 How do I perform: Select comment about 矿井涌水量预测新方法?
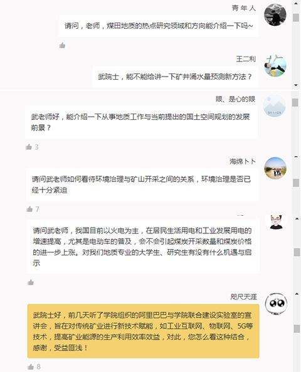point(176,77)
